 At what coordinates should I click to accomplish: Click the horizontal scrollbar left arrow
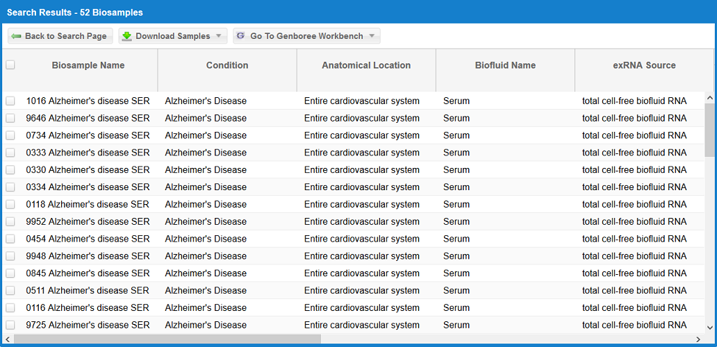8,339
